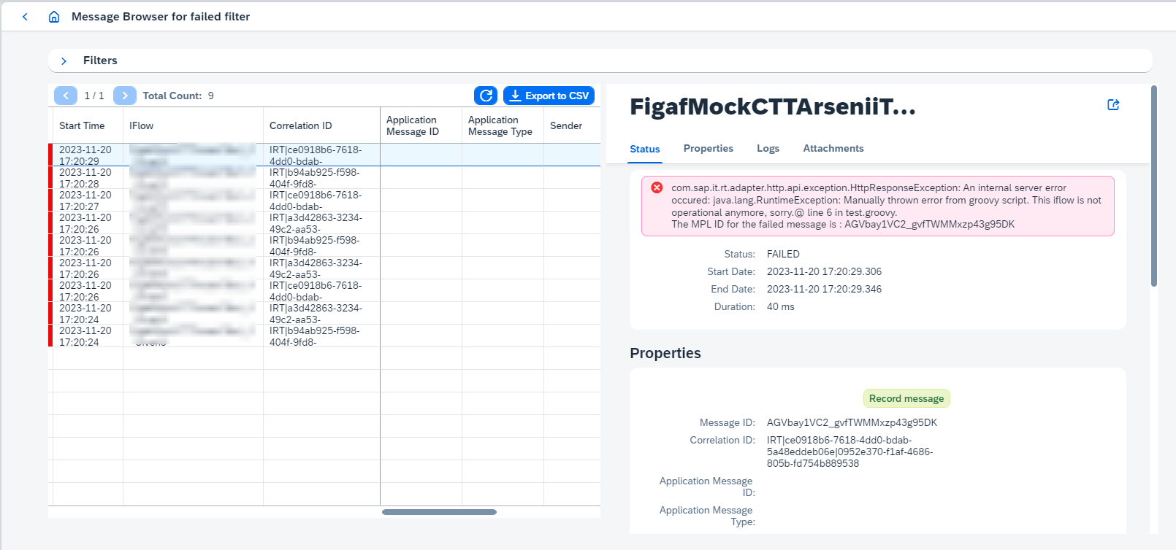Click the Total Count: 9 label
Screen dimensions: 1176x550
click(x=178, y=96)
